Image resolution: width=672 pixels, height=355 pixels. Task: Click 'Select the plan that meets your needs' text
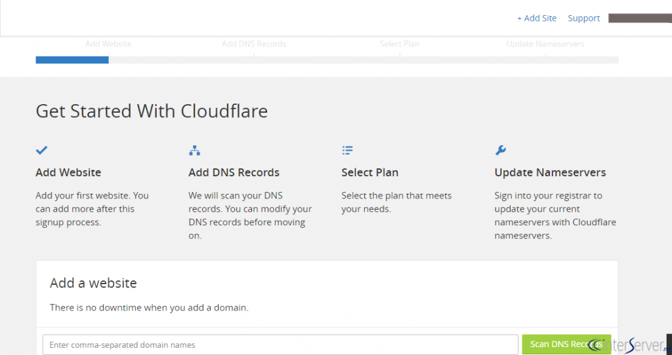pyautogui.click(x=396, y=202)
